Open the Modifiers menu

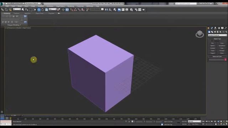[41, 6]
